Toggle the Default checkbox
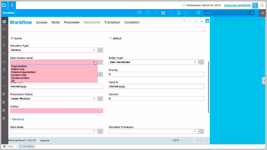 pyautogui.click(x=110, y=38)
